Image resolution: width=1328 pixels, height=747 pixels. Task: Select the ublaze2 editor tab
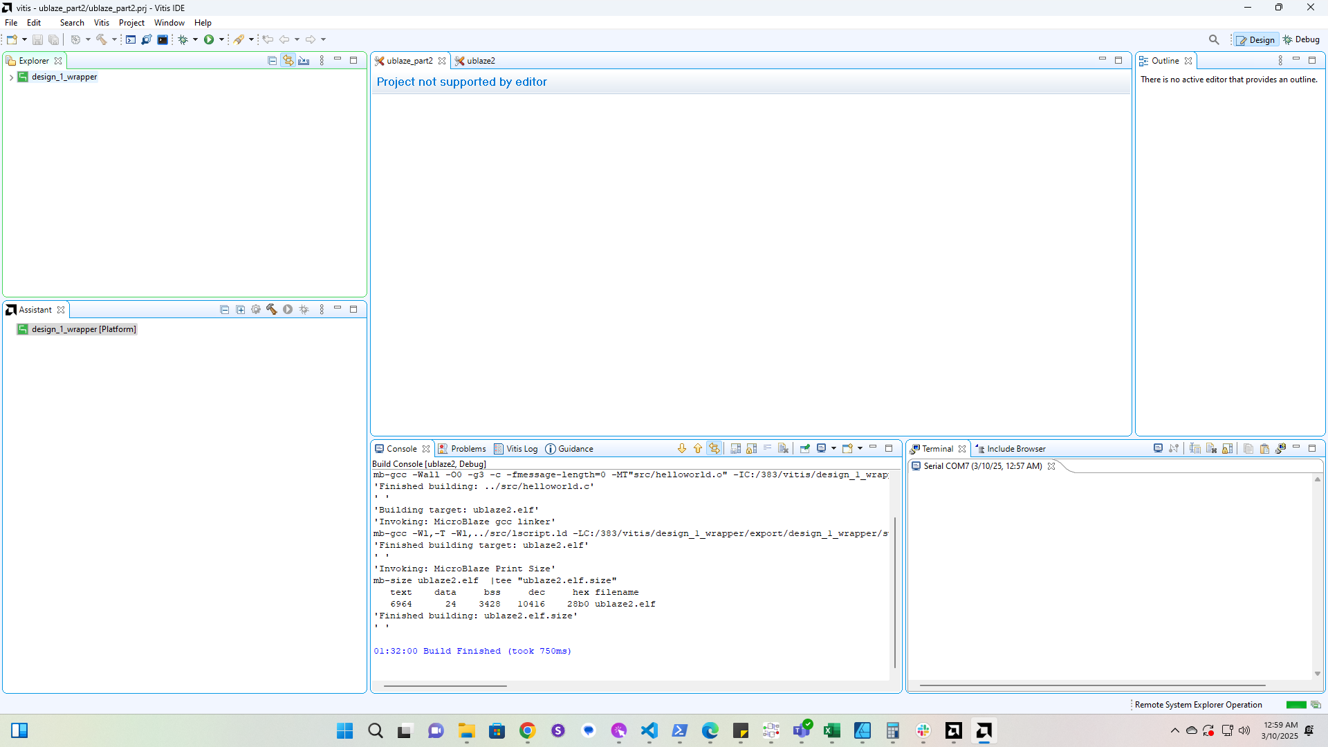coord(480,61)
